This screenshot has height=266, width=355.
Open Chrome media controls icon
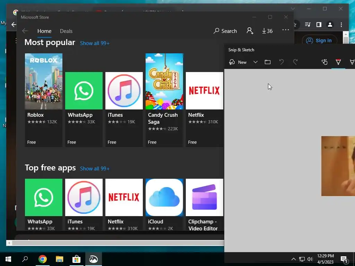pyautogui.click(x=308, y=25)
